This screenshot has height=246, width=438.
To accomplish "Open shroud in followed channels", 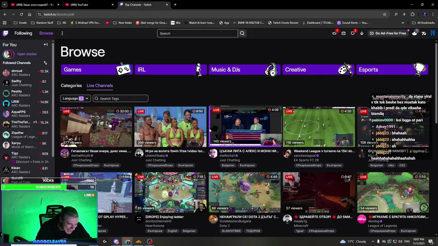I will click(26, 73).
